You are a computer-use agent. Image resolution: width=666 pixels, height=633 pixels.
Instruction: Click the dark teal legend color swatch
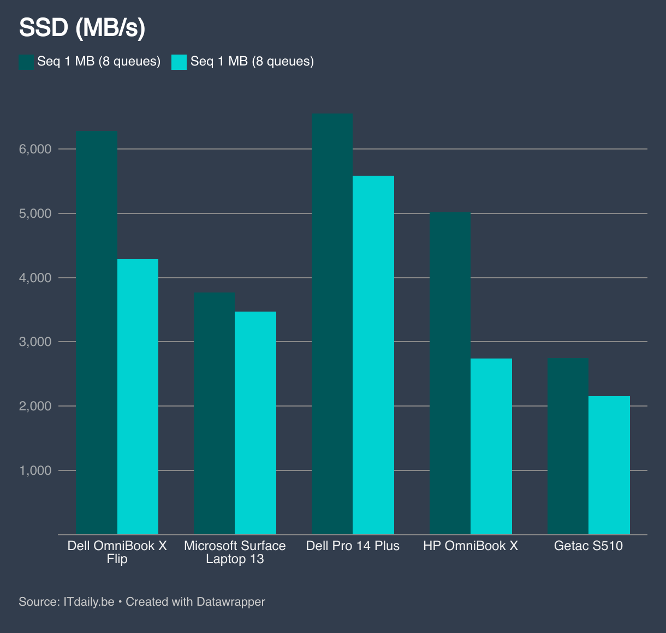(26, 62)
